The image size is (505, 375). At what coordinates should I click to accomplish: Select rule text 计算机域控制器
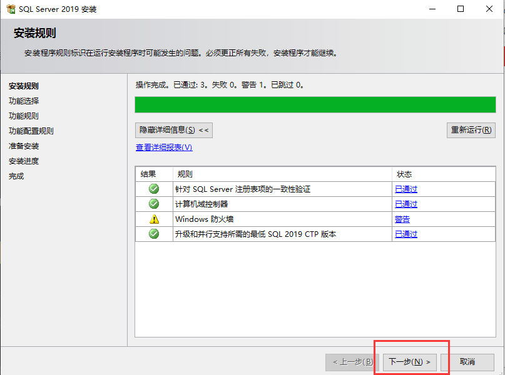[201, 204]
